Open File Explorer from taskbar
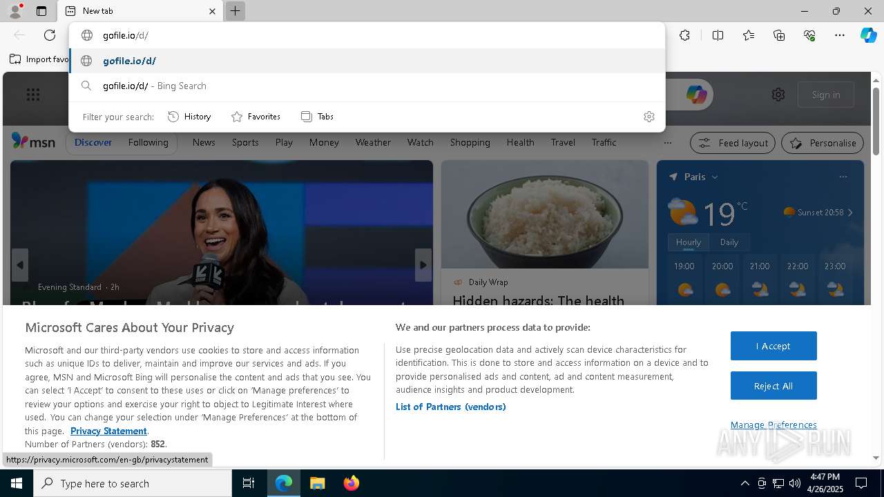884x497 pixels. [x=317, y=483]
